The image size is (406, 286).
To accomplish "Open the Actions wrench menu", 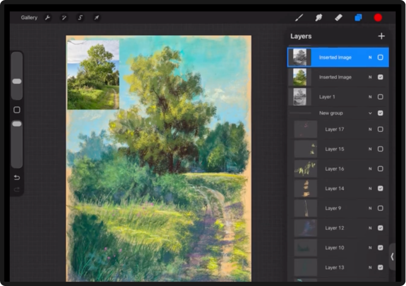I will (x=48, y=18).
